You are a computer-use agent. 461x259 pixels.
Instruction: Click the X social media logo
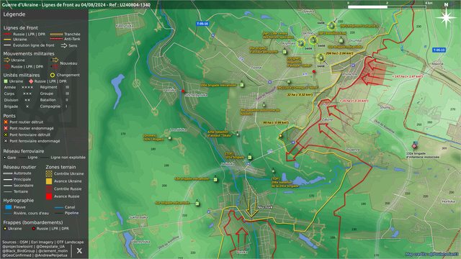[x=79, y=250]
